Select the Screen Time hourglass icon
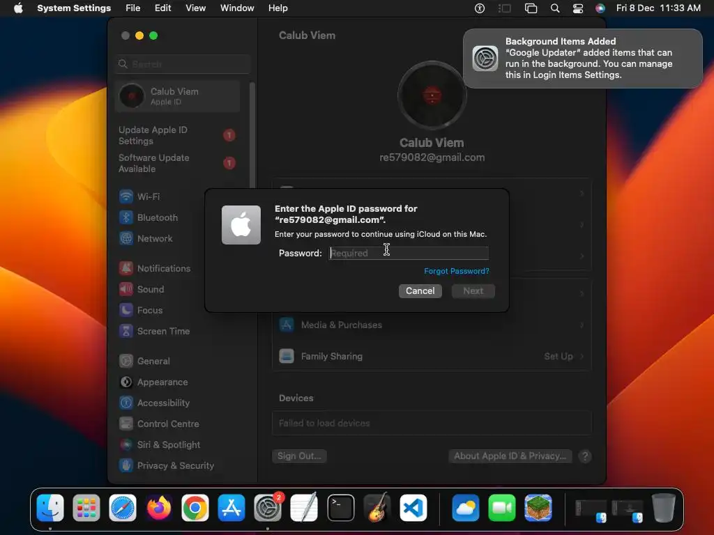714x535 pixels. tap(126, 331)
